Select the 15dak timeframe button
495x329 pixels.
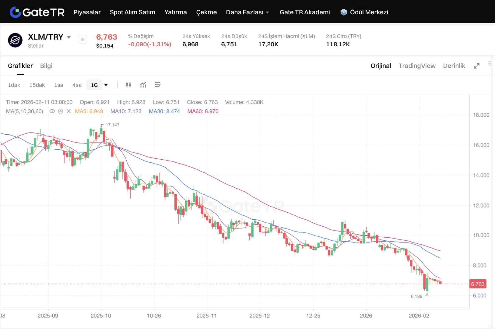[37, 85]
